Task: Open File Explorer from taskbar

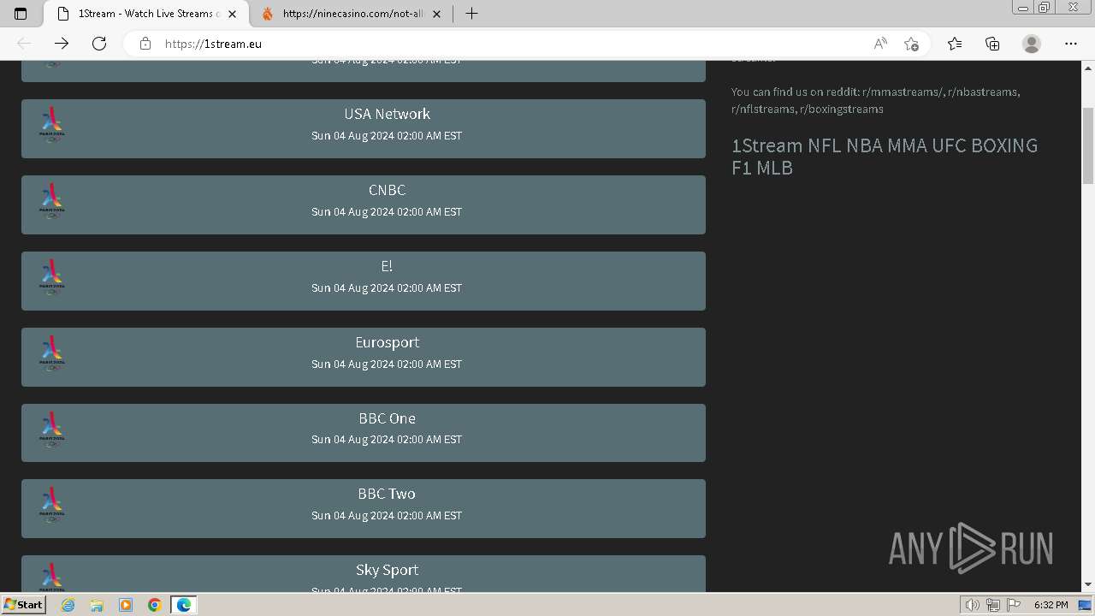Action: (97, 605)
